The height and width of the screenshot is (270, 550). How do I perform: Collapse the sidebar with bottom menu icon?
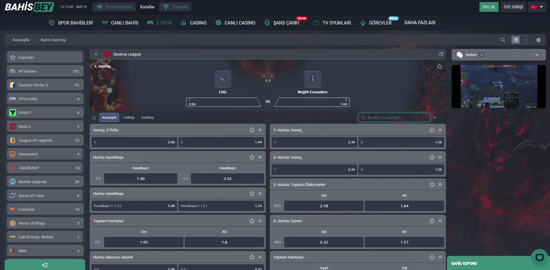coord(45,265)
